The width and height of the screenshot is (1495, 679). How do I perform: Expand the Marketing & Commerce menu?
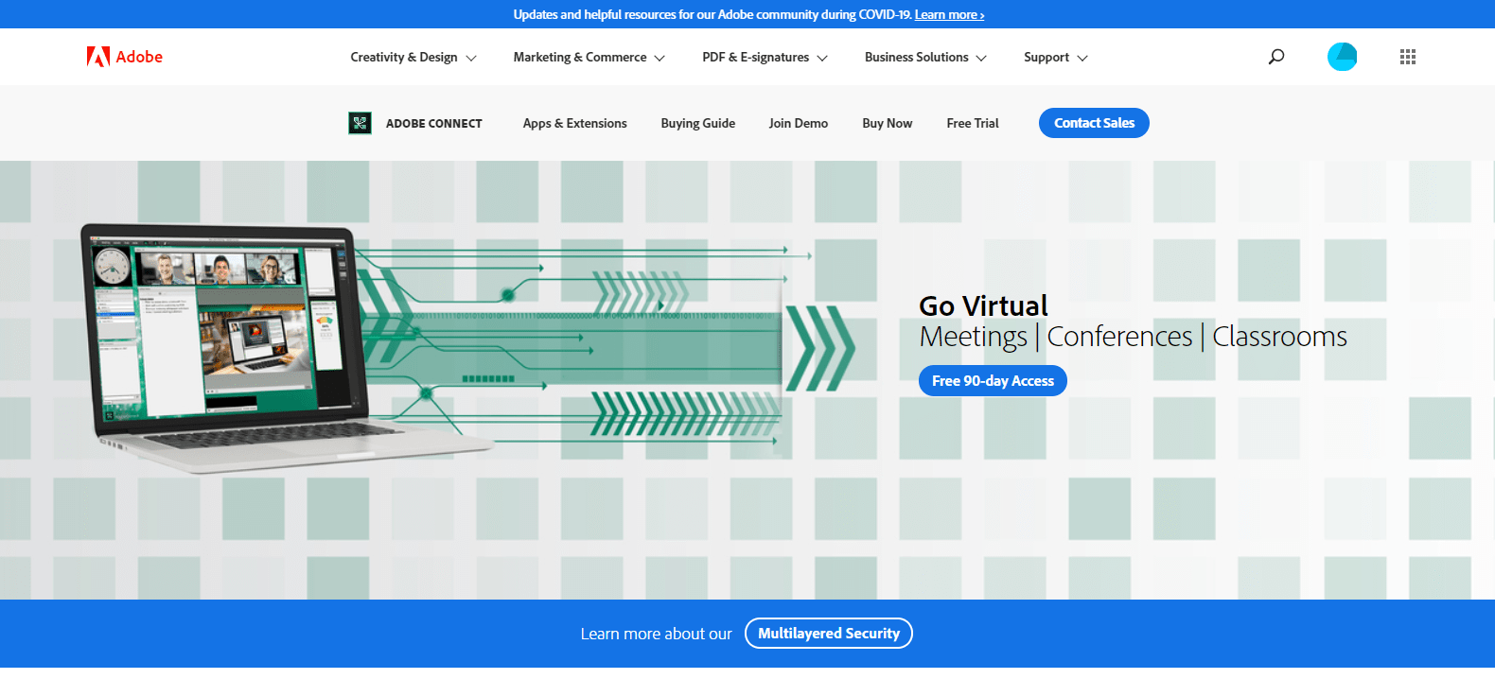(589, 58)
